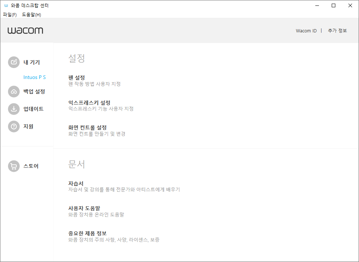Close the 와콤 데스크탑 센터 window
The width and height of the screenshot is (359, 262).
(x=350, y=5)
